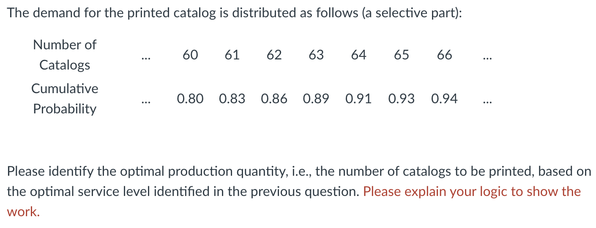
Task: Click the cumulative probability 0.93
Action: coord(401,99)
